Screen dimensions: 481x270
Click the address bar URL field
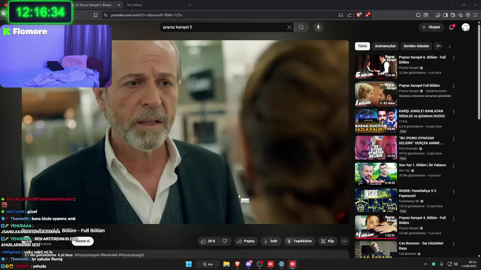tap(222, 15)
